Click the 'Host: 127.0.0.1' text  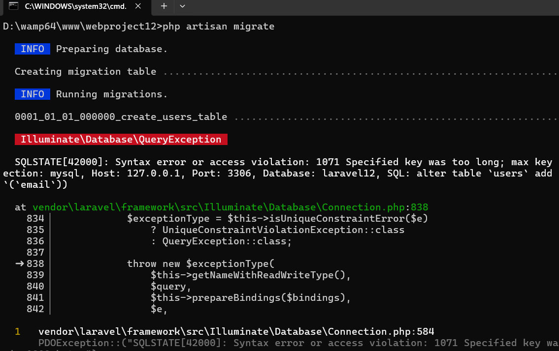tap(136, 174)
